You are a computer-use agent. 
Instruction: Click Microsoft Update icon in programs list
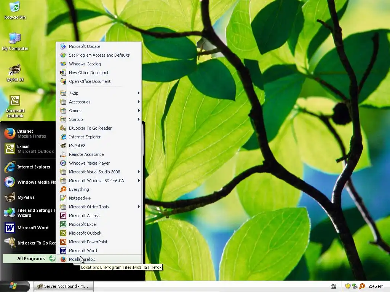63,46
